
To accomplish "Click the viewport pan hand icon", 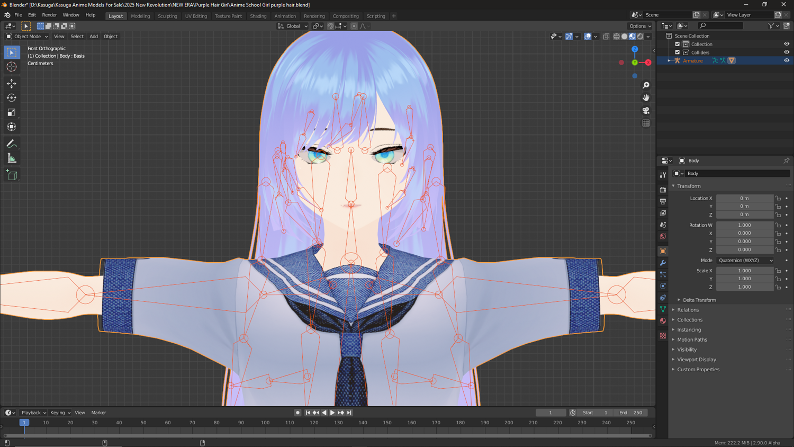I will pyautogui.click(x=646, y=98).
